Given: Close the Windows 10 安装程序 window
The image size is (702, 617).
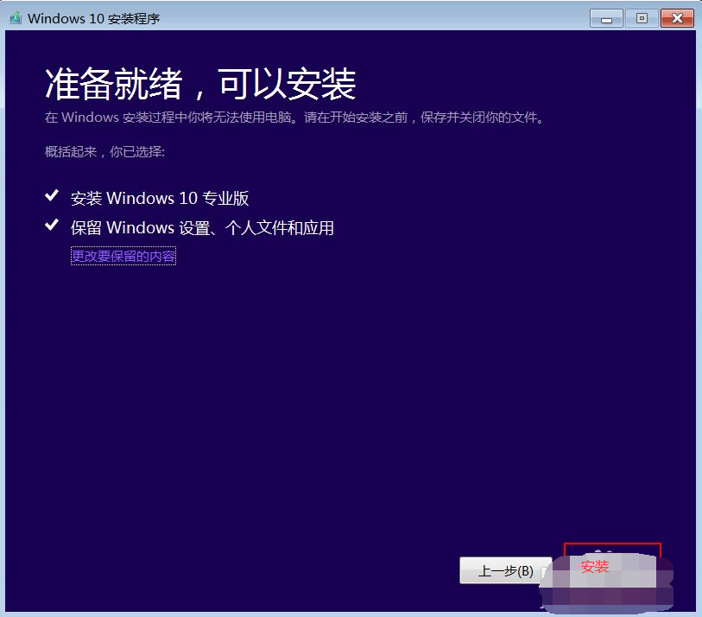Looking at the screenshot, I should coord(677,18).
